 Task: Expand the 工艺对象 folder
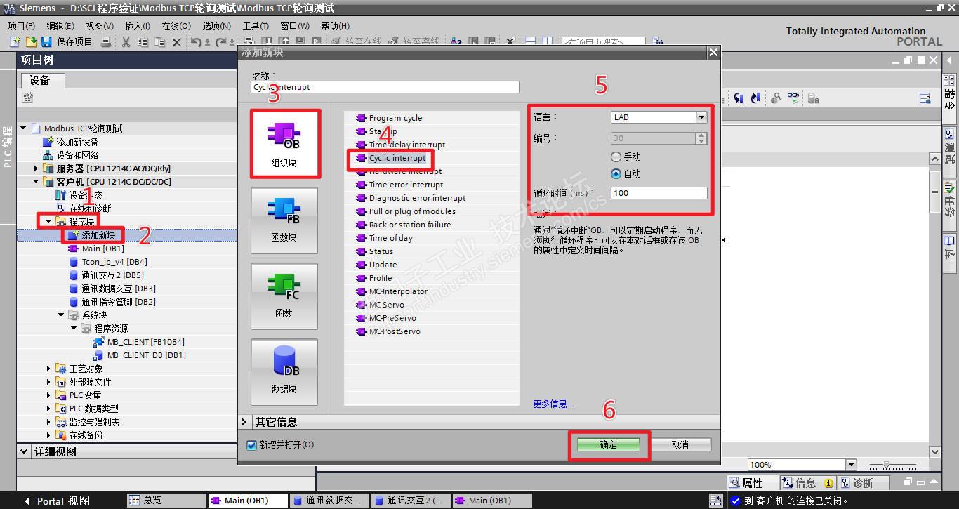click(49, 369)
